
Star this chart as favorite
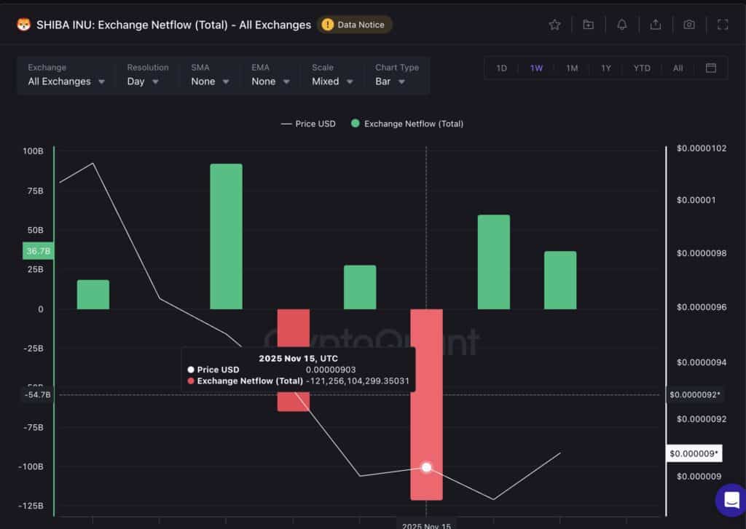[554, 25]
